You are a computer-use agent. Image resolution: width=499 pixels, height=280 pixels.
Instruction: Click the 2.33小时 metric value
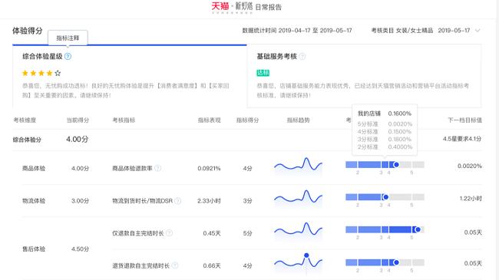209,201
